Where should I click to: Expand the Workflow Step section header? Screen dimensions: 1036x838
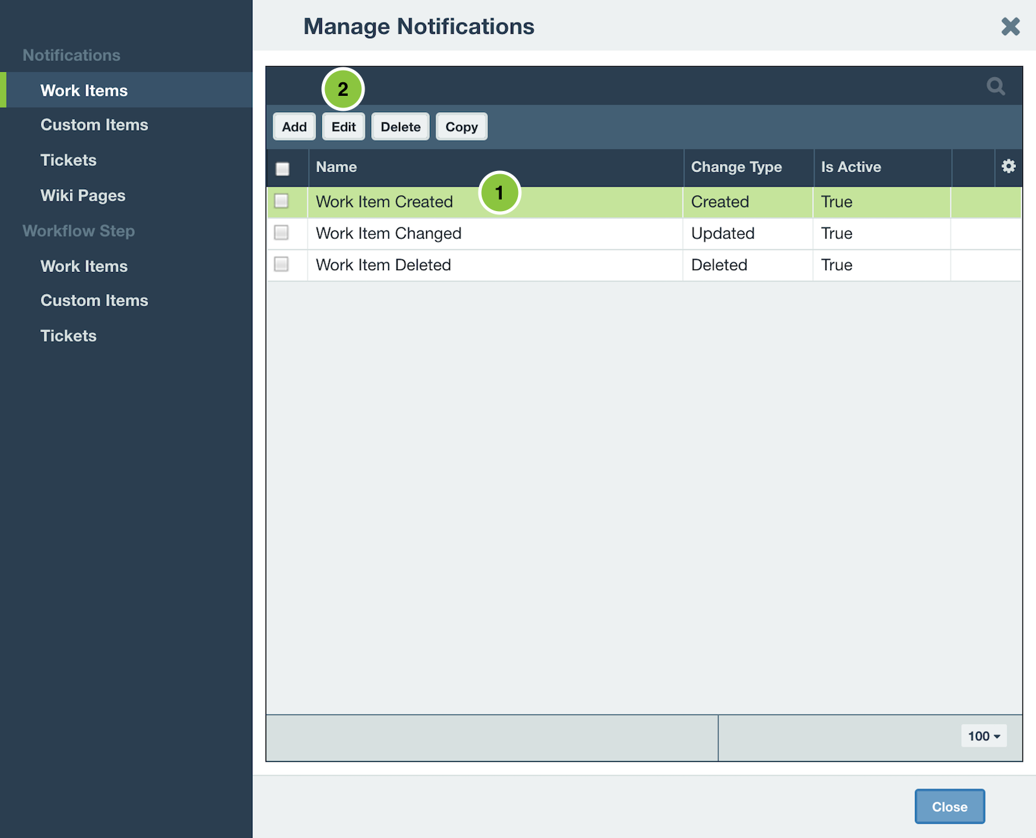78,231
